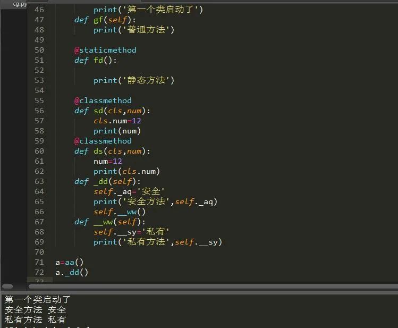Viewport: 398px width, 328px height.
Task: Click the def sd(cls,num) method definition
Action: (x=112, y=111)
